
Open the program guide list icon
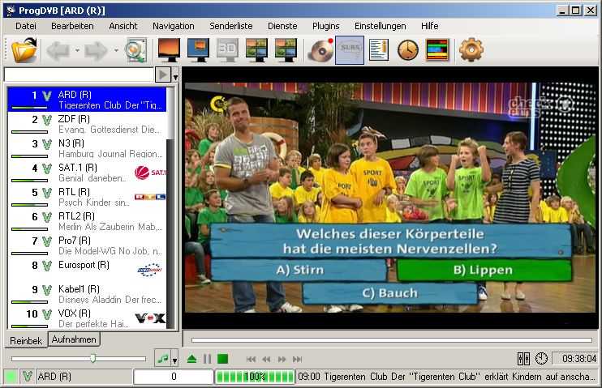tap(379, 50)
